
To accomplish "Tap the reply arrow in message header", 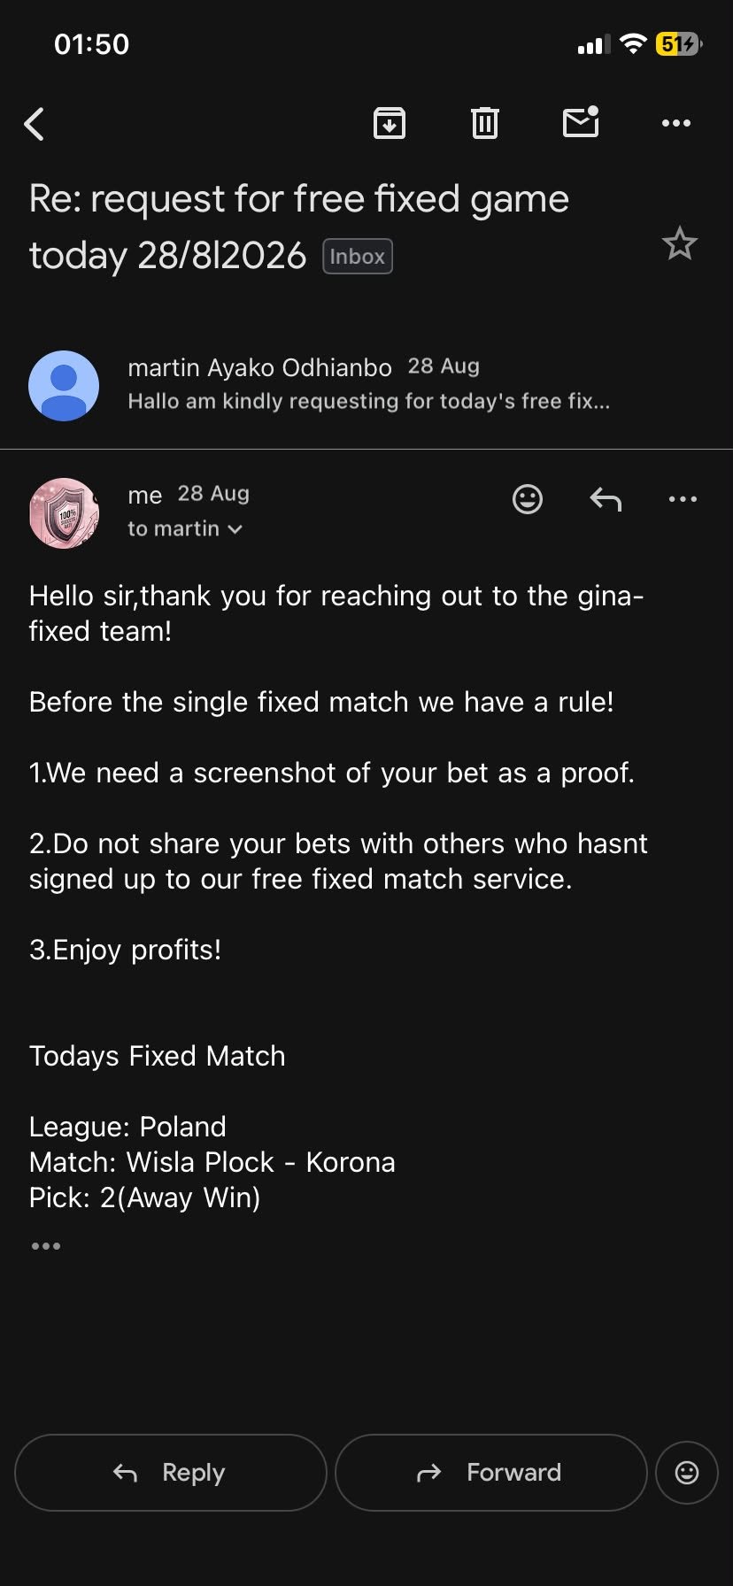I will [606, 500].
